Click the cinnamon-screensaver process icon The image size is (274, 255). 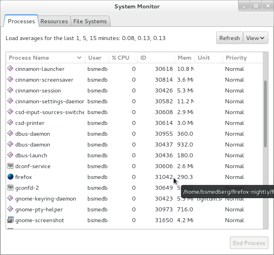tap(10, 79)
